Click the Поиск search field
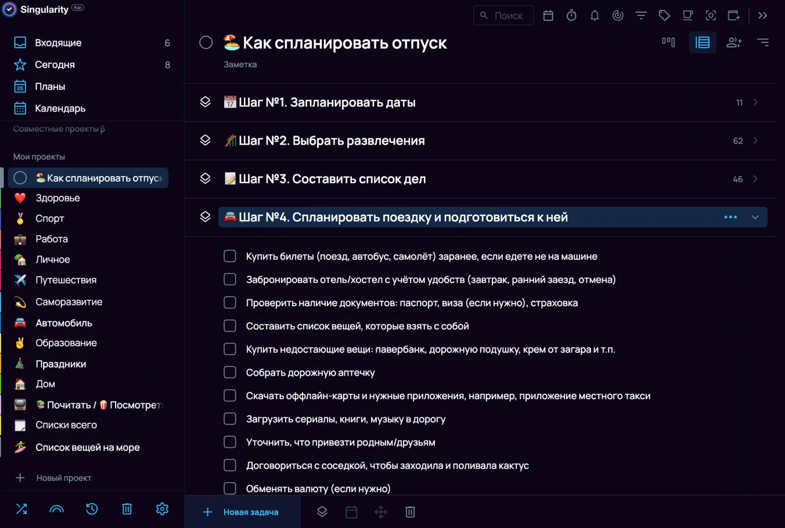 (503, 16)
